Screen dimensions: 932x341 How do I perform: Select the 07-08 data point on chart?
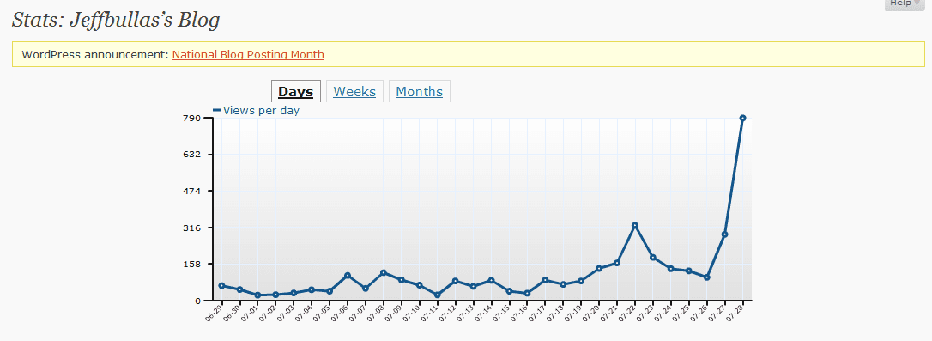(384, 272)
